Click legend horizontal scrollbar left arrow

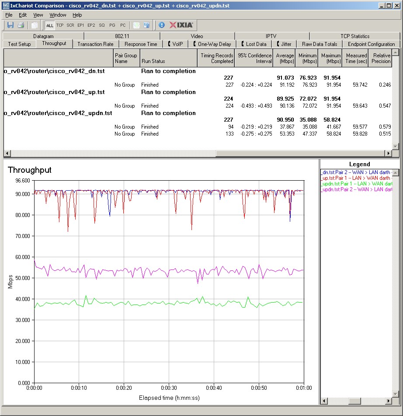tap(324, 401)
